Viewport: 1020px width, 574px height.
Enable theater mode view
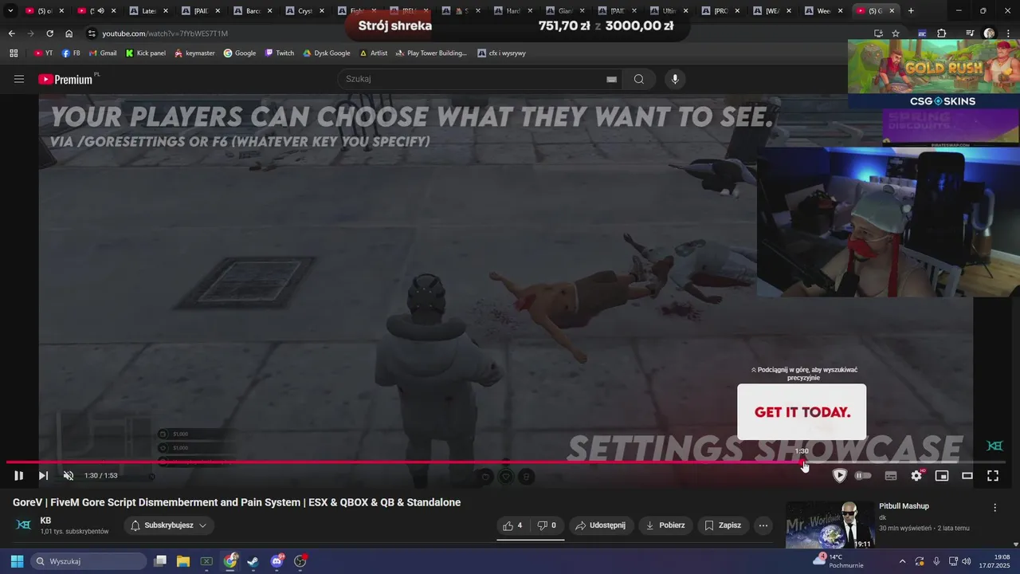coord(967,476)
